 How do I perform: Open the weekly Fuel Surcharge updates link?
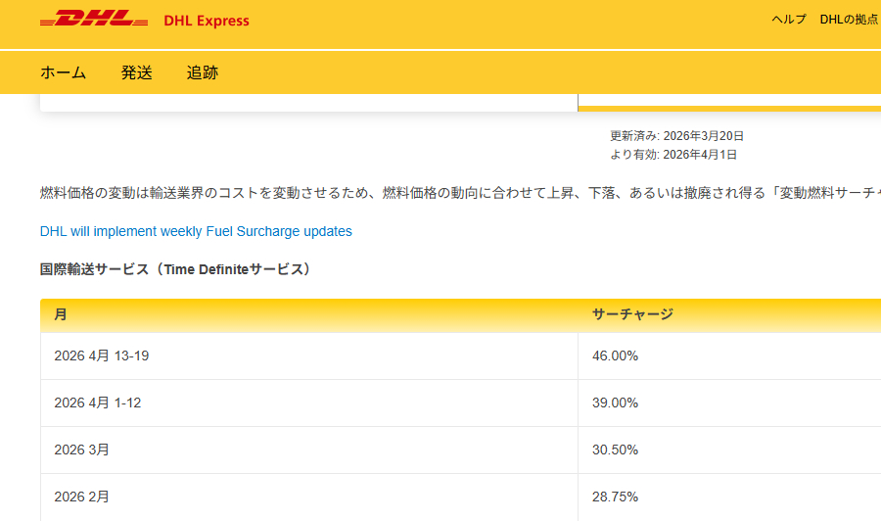click(x=196, y=231)
